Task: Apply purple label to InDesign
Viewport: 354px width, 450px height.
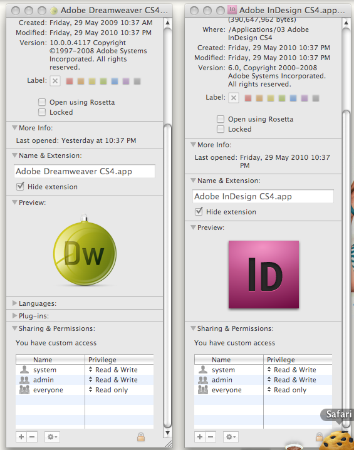Action: (x=305, y=98)
